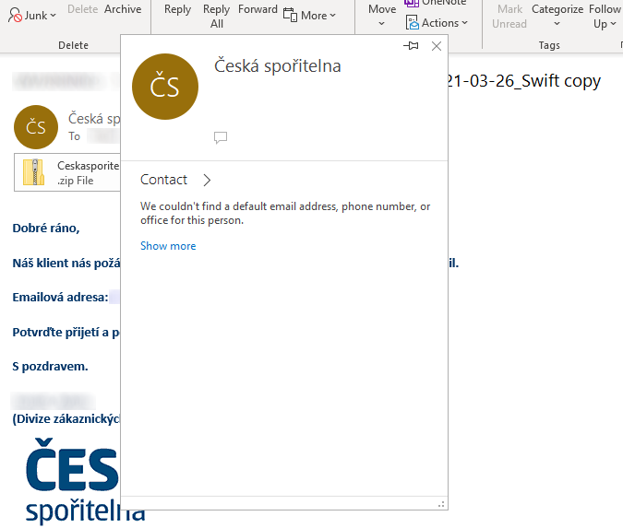Image resolution: width=623 pixels, height=528 pixels.
Task: Open the Junk dropdown menu
Action: click(x=35, y=16)
